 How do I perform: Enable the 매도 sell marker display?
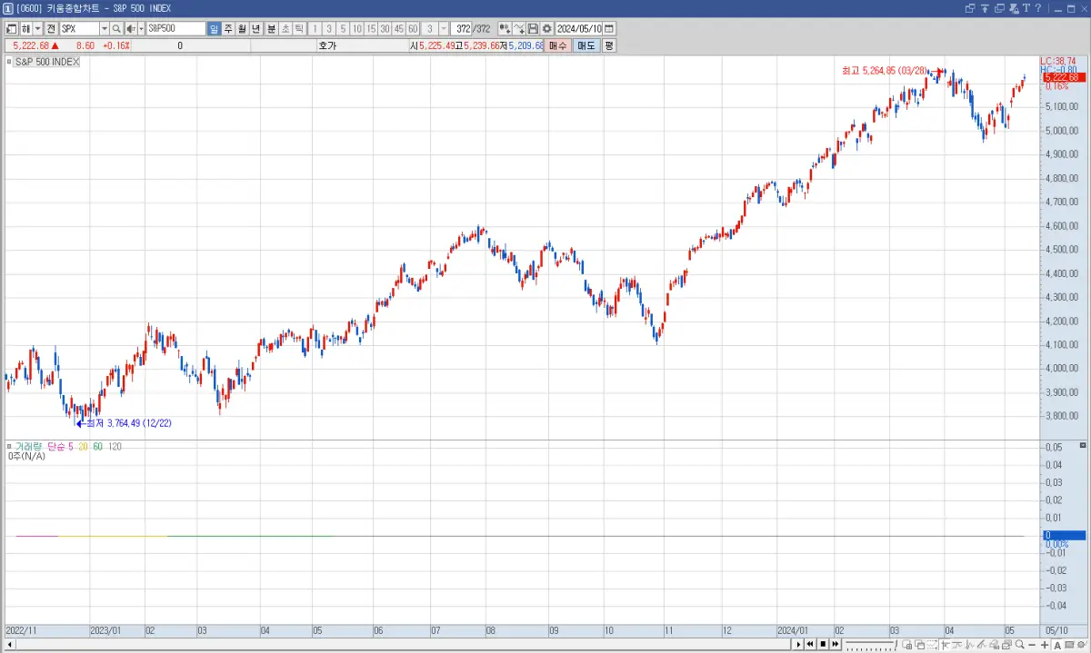(x=586, y=45)
